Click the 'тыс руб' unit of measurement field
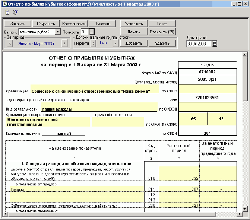Image resolution: width=250 pixels, height=220 pixels. pos(64,134)
